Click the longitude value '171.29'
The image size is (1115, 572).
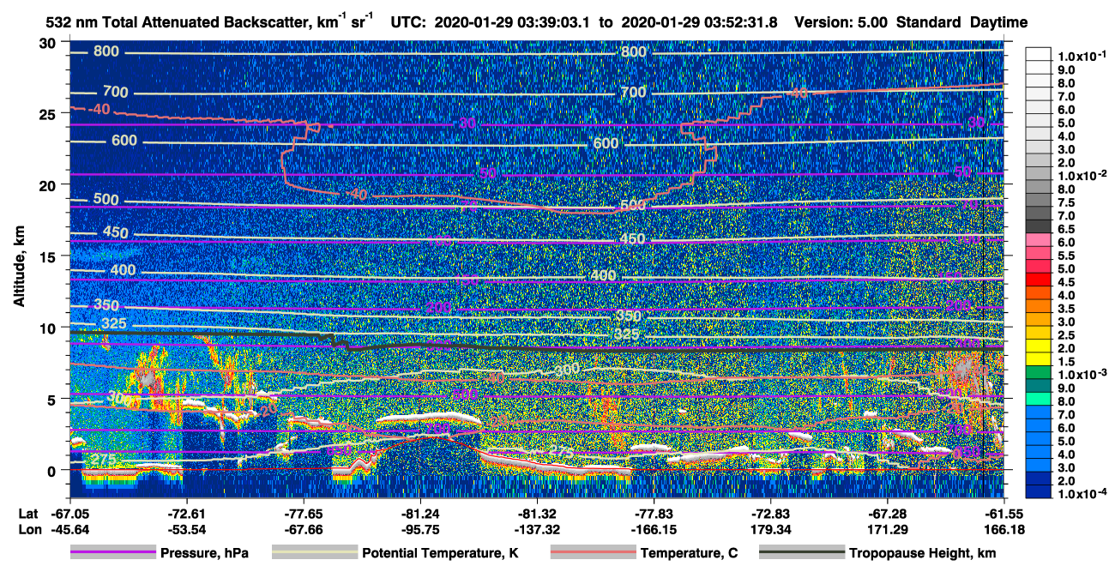point(887,529)
